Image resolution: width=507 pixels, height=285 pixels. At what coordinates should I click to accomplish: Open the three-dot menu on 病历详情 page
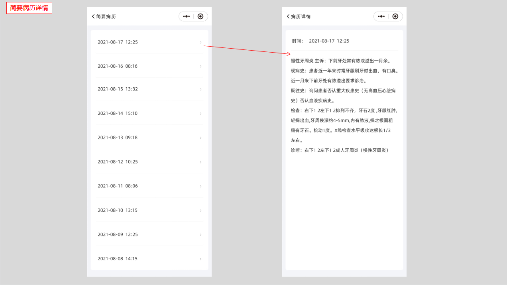(381, 16)
